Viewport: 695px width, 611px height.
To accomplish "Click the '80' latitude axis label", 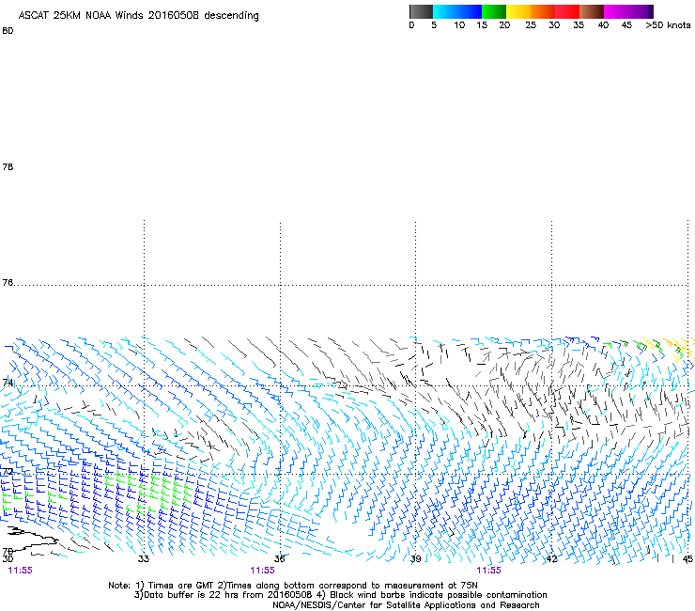I will coord(8,31).
